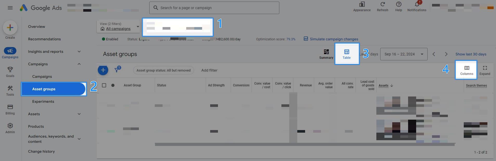Click the status dot column header
496x161 pixels.
tap(113, 85)
